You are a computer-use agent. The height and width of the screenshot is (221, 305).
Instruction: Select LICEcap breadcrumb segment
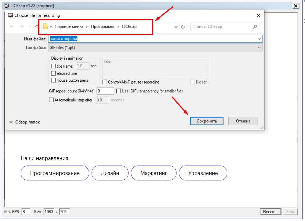click(x=129, y=27)
